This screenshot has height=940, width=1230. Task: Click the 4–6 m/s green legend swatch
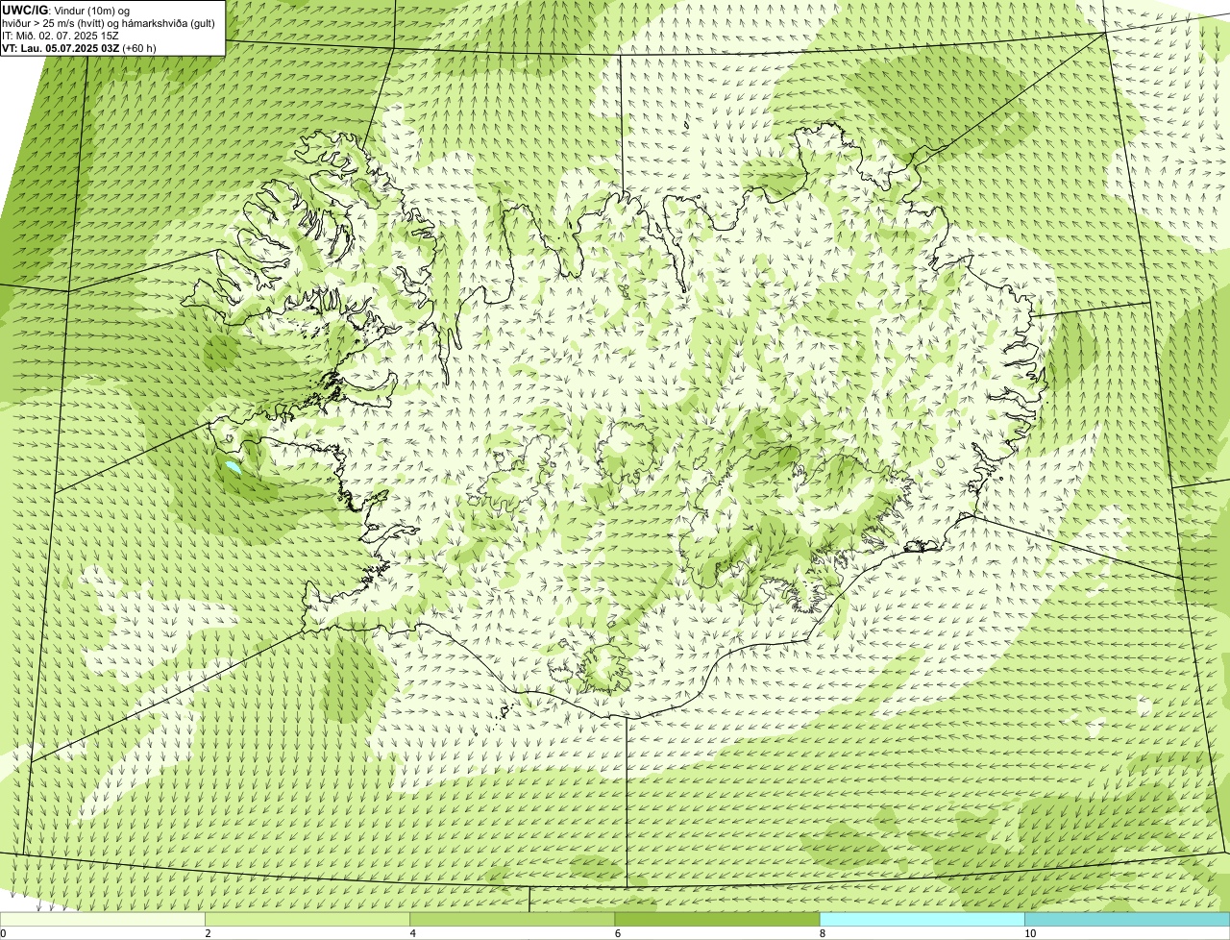(512, 919)
